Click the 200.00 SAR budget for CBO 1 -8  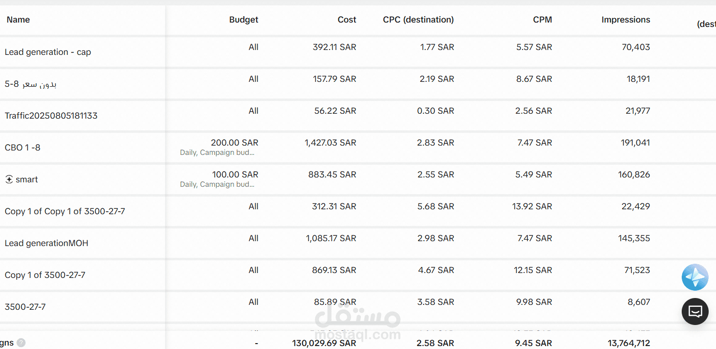pos(234,143)
